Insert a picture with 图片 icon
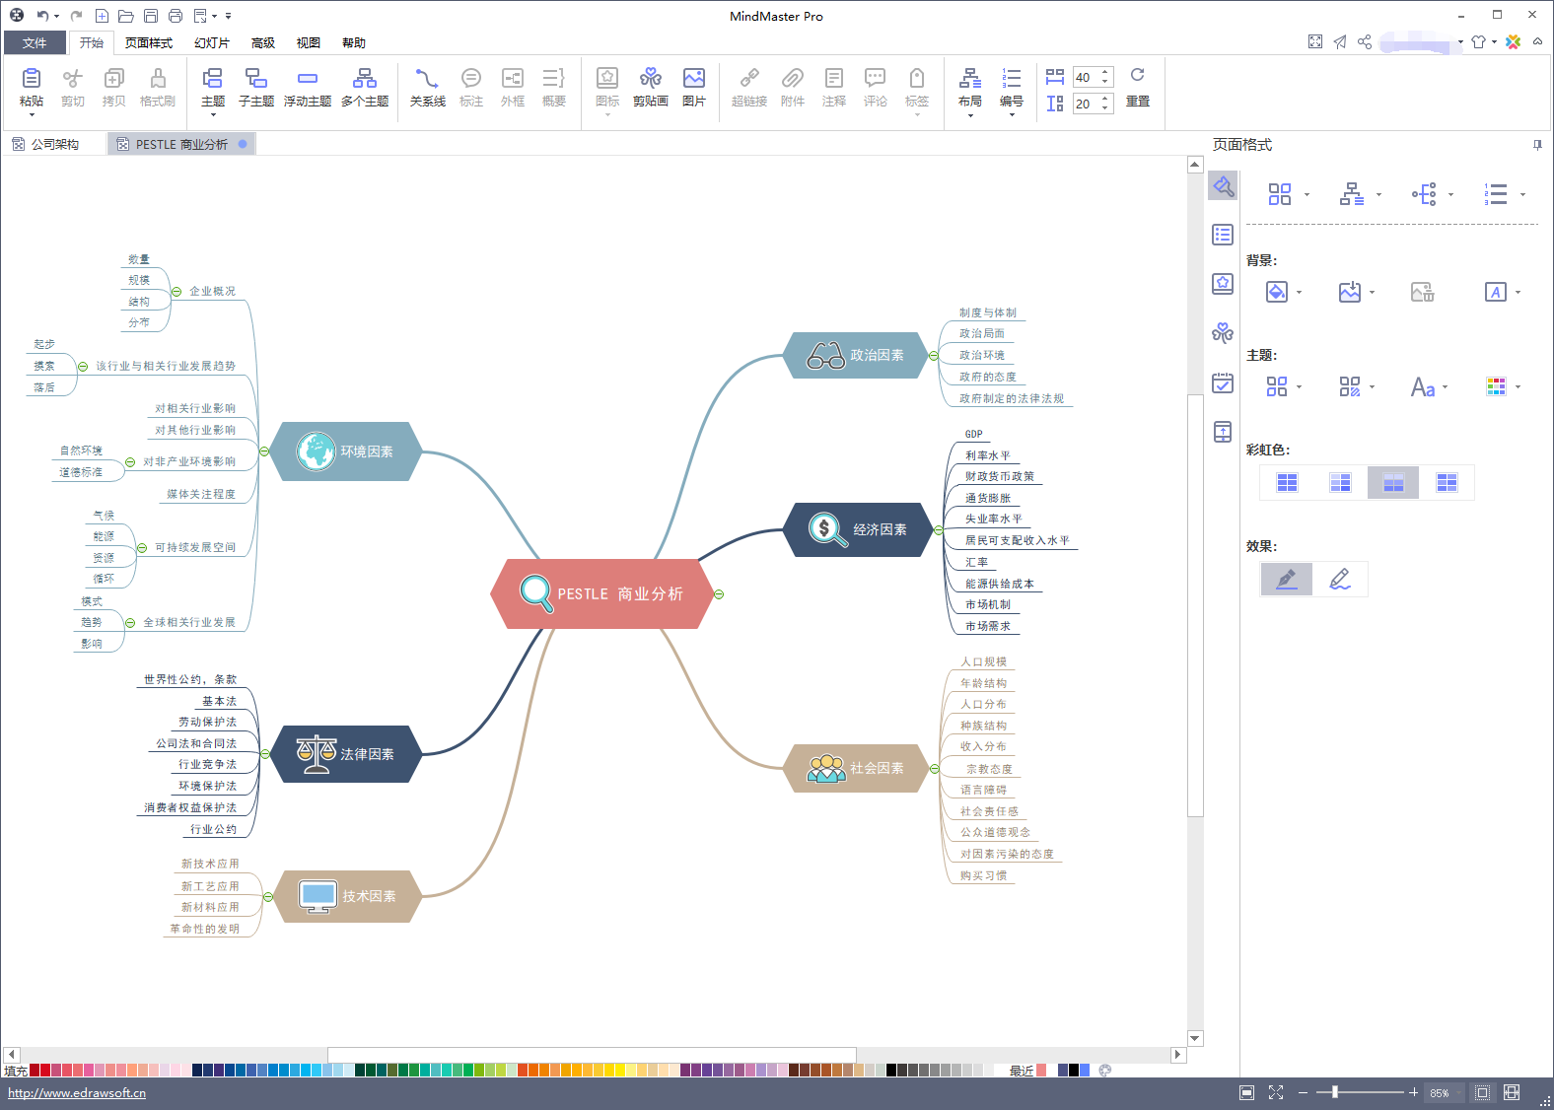The height and width of the screenshot is (1110, 1554). point(694,87)
